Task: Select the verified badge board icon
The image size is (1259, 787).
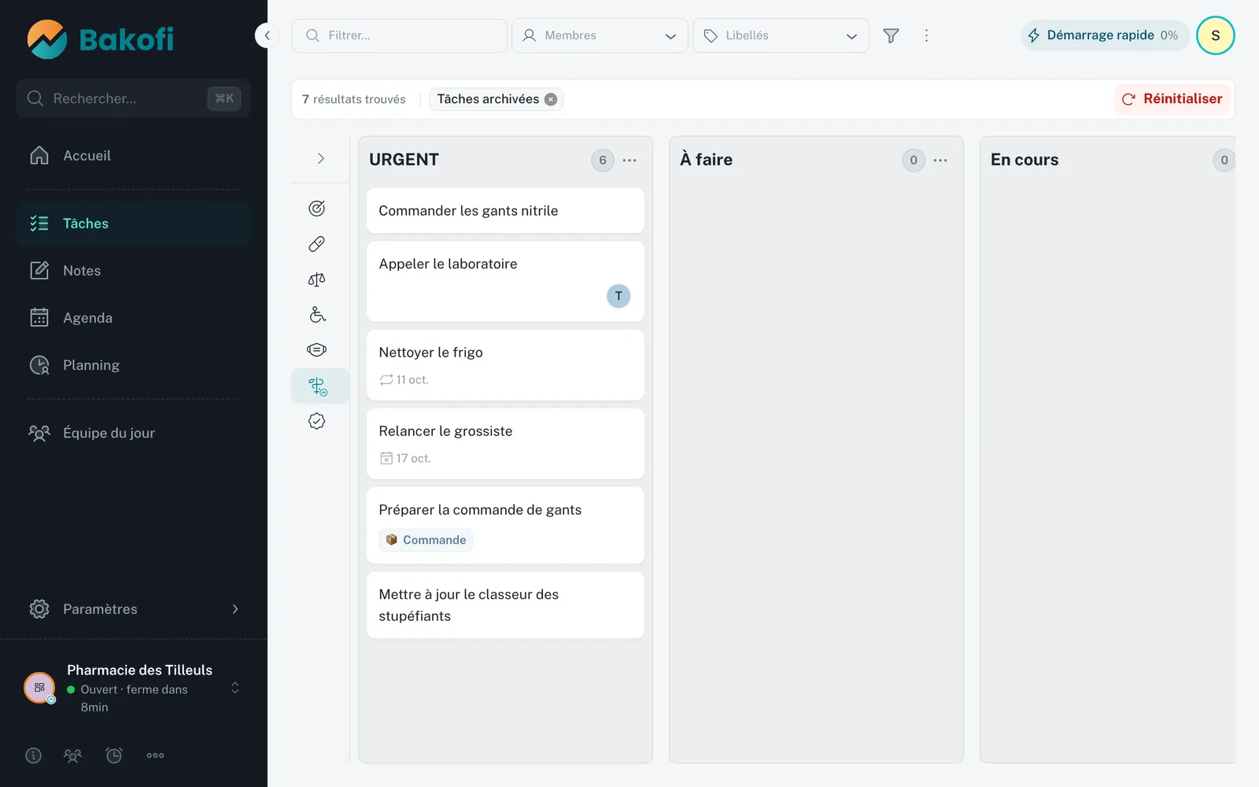Action: [317, 421]
